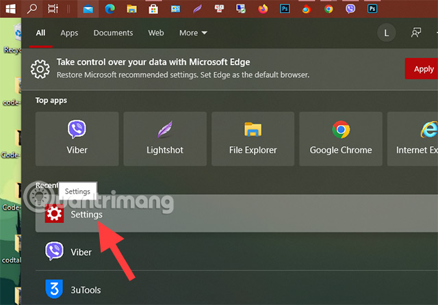This screenshot has width=438, height=305.
Task: Click 'Take control over your data' banner title
Action: coord(153,62)
